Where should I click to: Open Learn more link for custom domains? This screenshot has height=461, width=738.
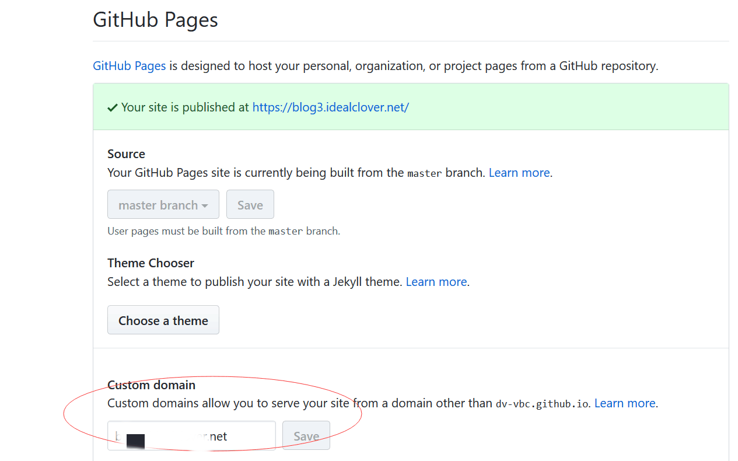tap(624, 403)
